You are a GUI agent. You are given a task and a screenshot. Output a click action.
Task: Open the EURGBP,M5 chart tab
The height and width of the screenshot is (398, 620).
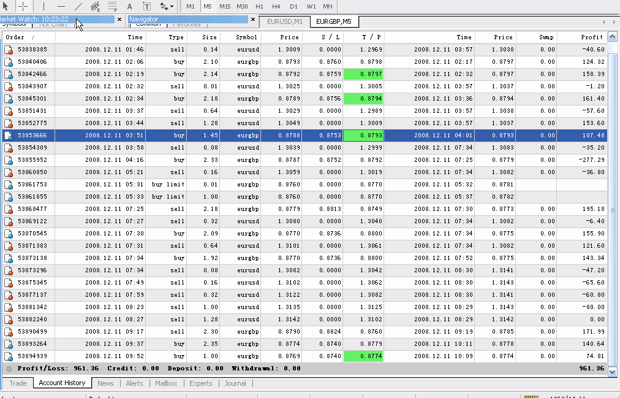334,21
